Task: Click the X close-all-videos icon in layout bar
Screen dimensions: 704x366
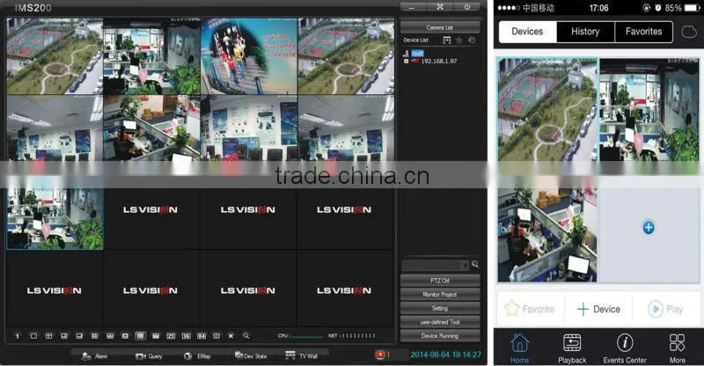Action: tap(231, 336)
